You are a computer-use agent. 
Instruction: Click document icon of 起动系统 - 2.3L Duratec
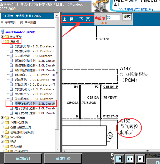tap(11, 75)
